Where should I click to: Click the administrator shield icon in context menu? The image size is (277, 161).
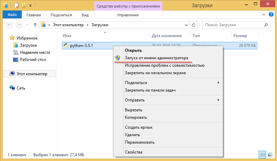coord(118,58)
